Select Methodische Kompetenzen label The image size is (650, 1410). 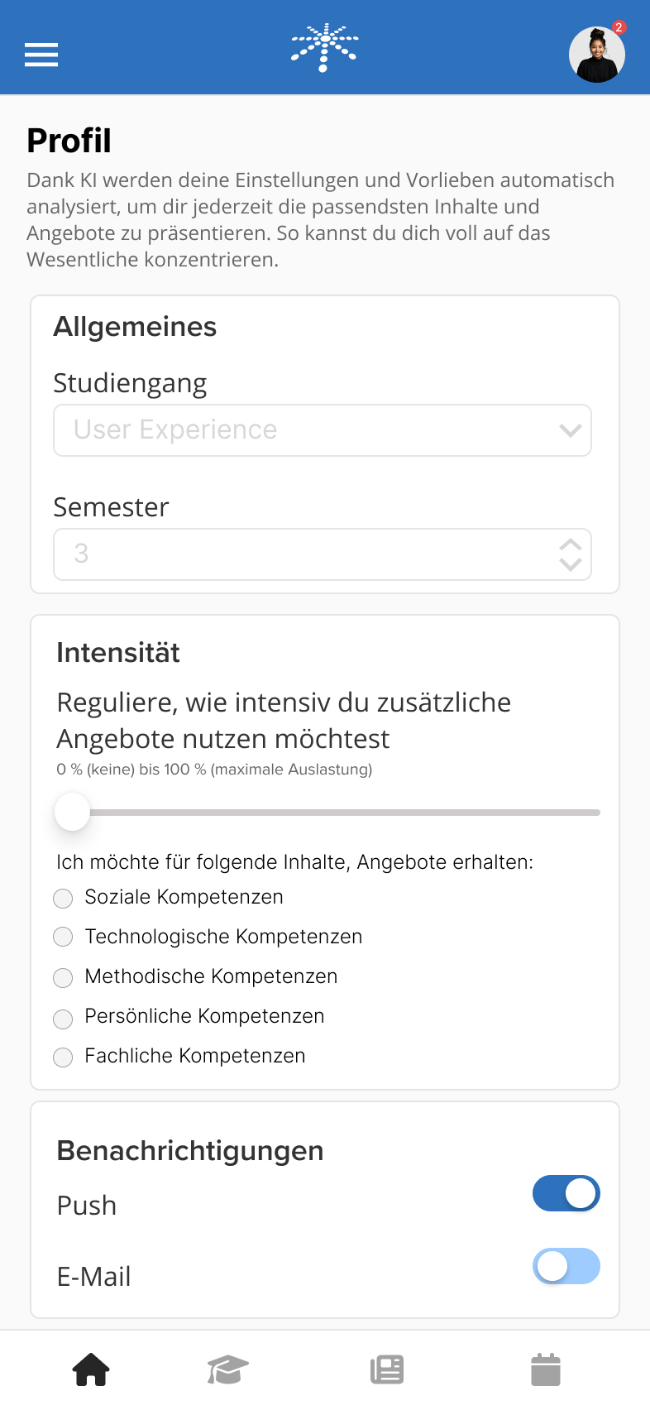pos(211,976)
